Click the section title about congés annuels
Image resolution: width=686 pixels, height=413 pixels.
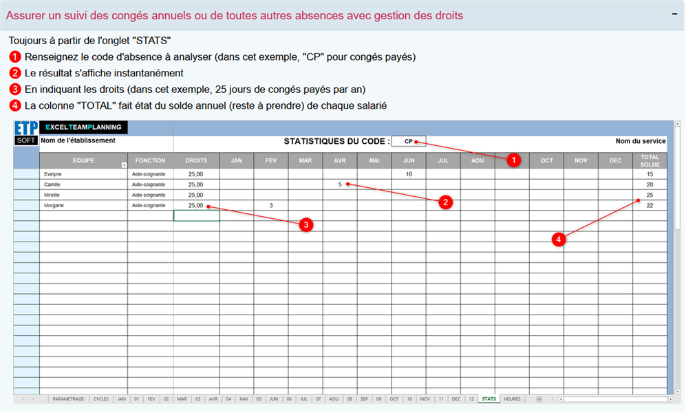click(x=235, y=15)
